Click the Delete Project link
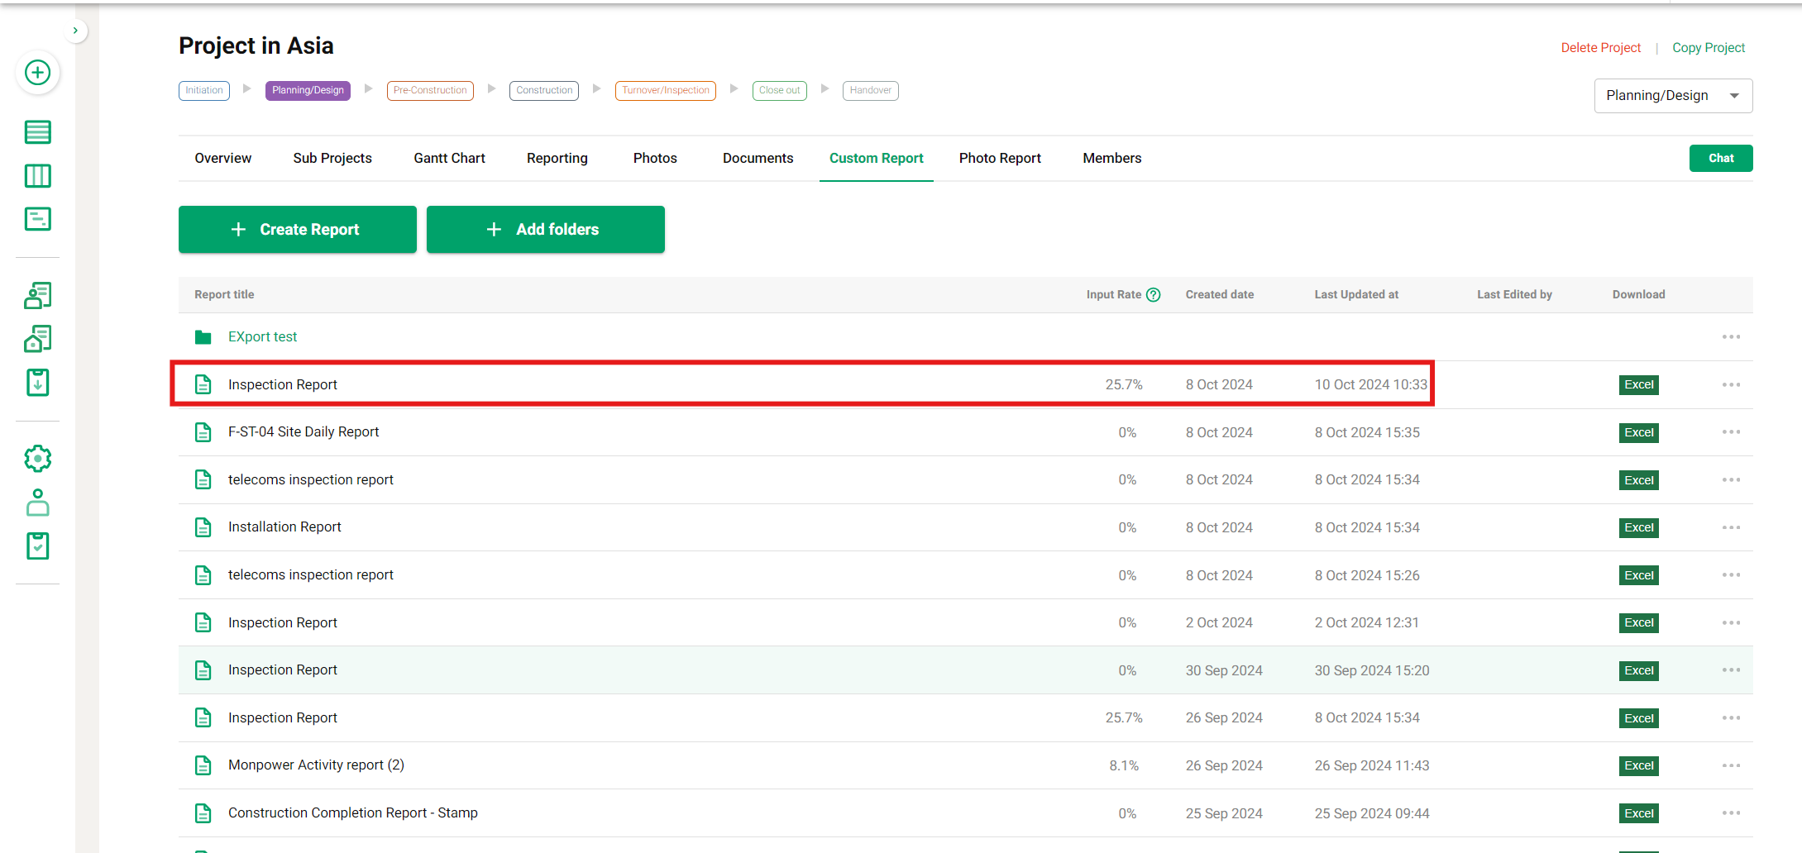This screenshot has height=853, width=1802. click(x=1600, y=48)
